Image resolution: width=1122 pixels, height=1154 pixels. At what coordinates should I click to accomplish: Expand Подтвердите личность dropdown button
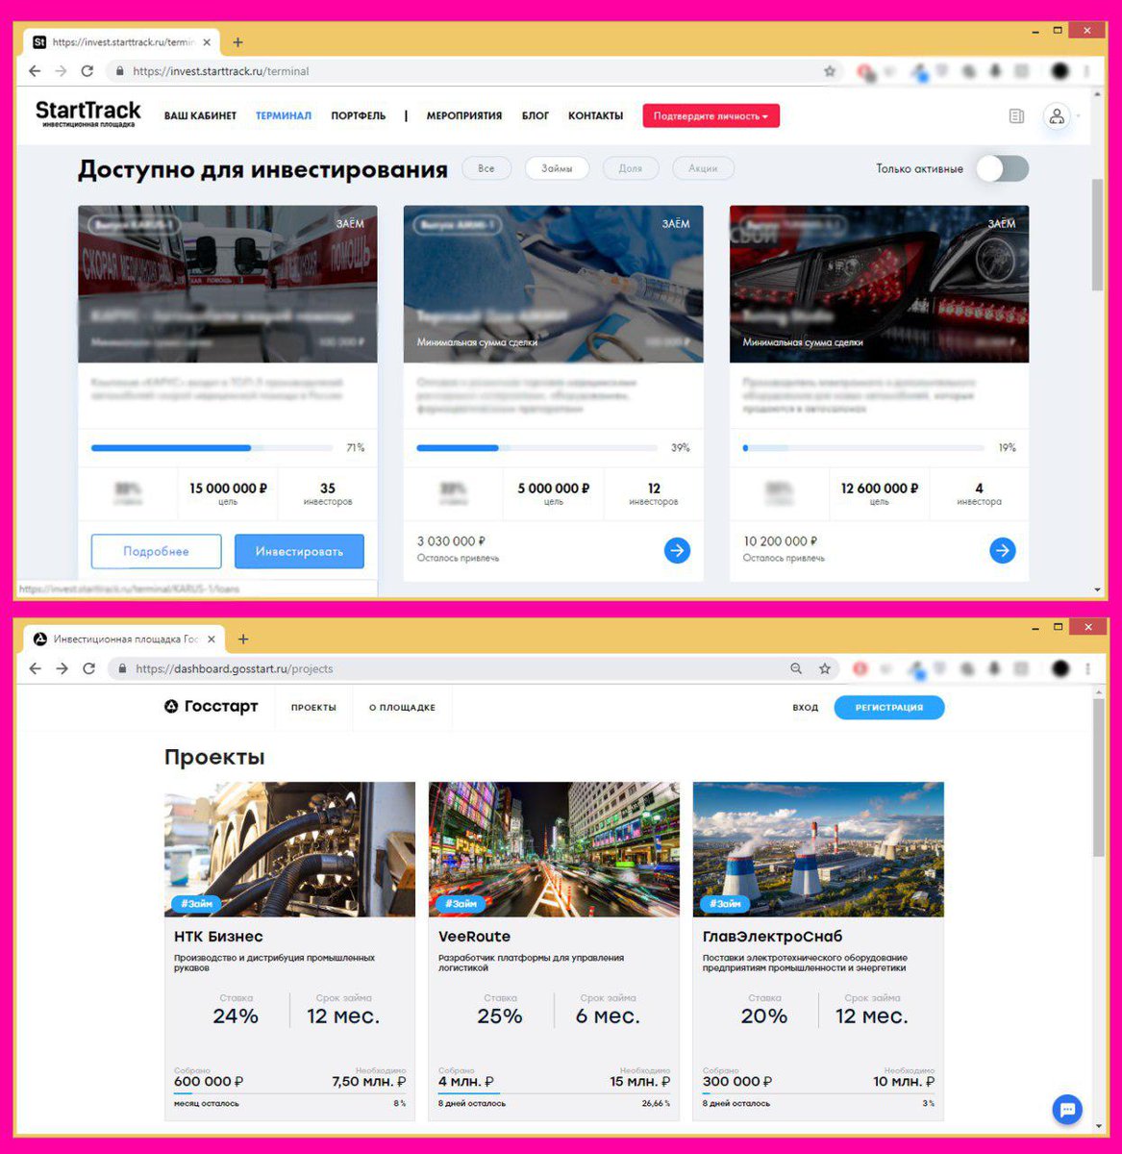711,115
